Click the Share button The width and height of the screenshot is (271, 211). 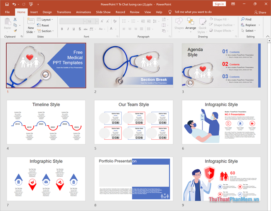pos(260,12)
